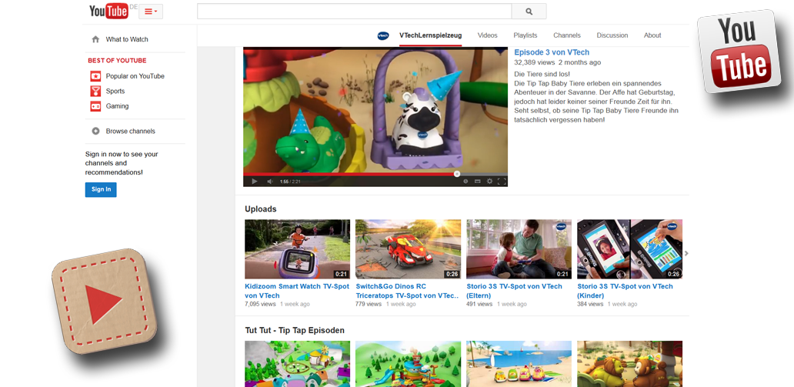794x387 pixels.
Task: Click the video progress bar scrubber
Action: pyautogui.click(x=457, y=174)
